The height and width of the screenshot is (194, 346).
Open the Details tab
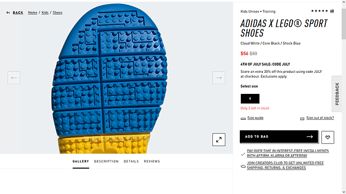coord(131,161)
